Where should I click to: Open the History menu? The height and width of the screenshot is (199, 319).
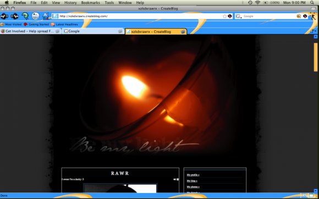(70, 3)
